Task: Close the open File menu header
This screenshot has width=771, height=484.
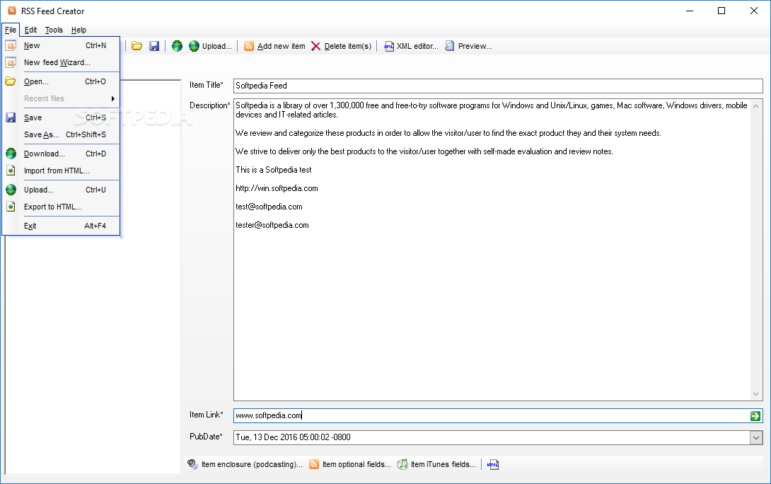Action: click(x=11, y=30)
